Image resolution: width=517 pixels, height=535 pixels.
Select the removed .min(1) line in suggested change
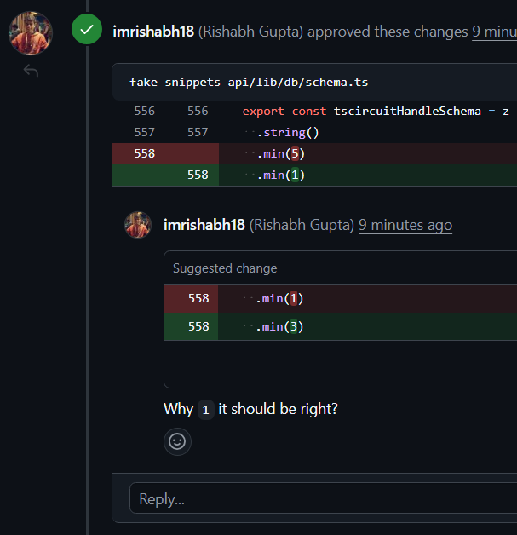pyautogui.click(x=281, y=298)
